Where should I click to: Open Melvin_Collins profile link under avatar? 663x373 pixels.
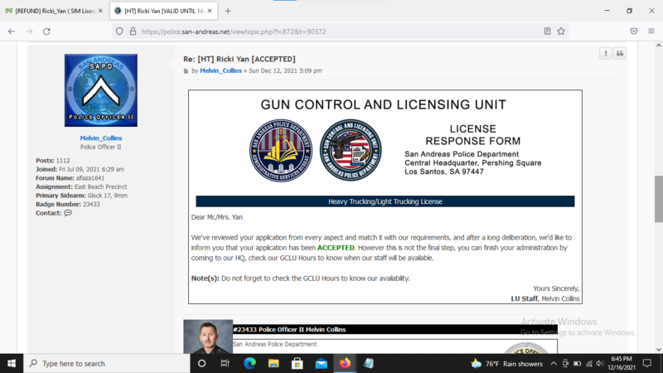101,138
